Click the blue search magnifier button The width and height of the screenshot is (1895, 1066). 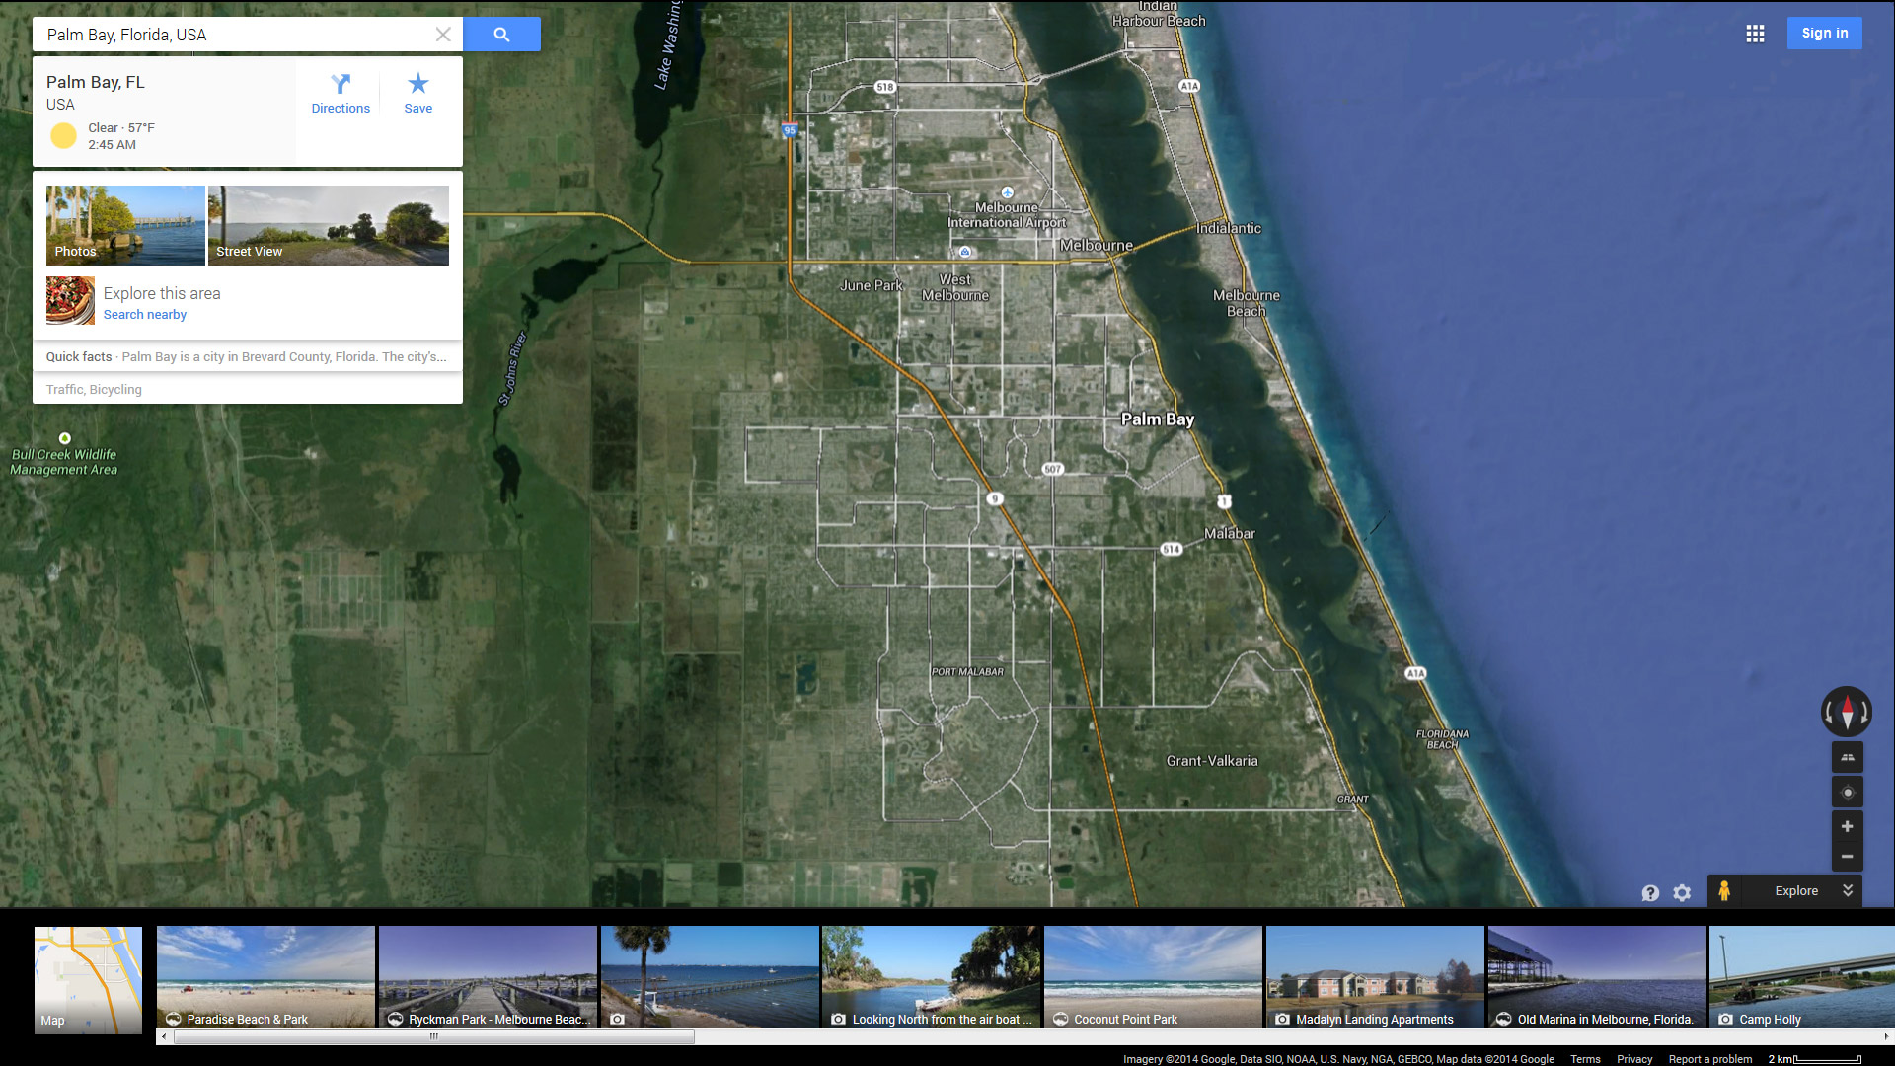501,35
